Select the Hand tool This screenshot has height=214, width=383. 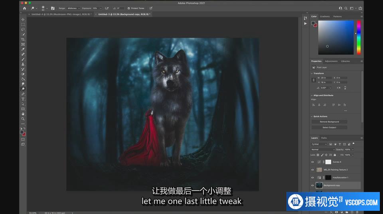[23, 114]
